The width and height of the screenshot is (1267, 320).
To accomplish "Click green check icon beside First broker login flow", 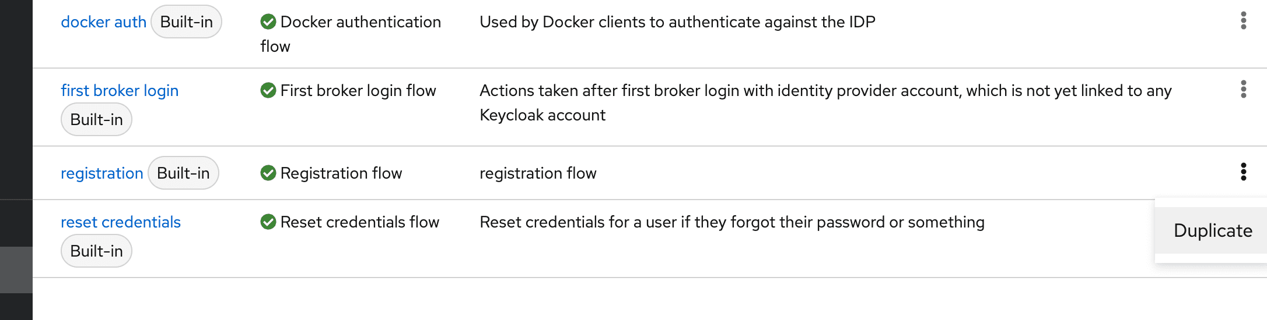I will (268, 91).
